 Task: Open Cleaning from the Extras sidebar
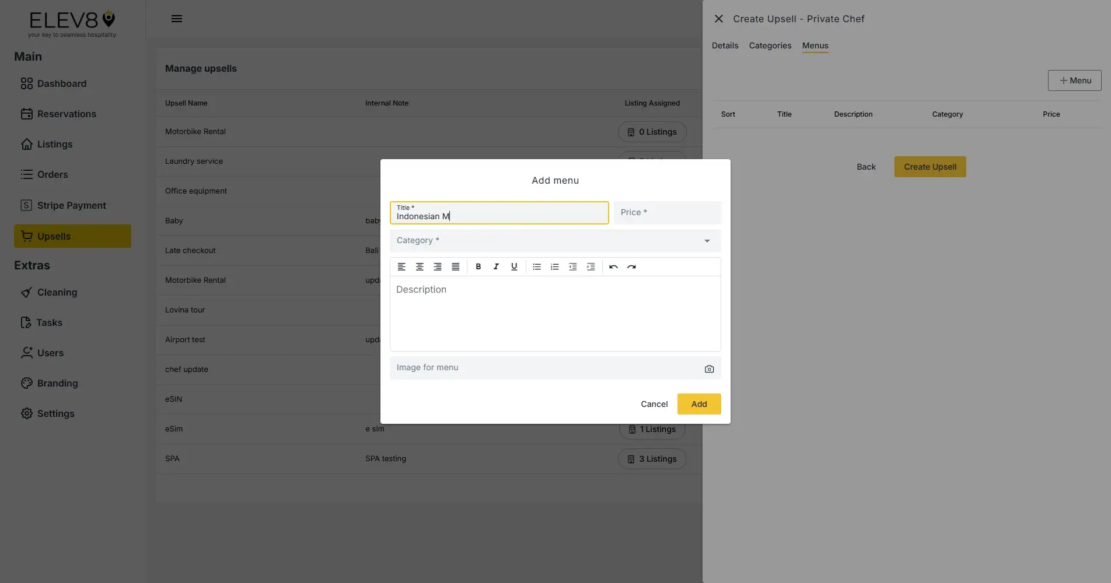(x=57, y=292)
